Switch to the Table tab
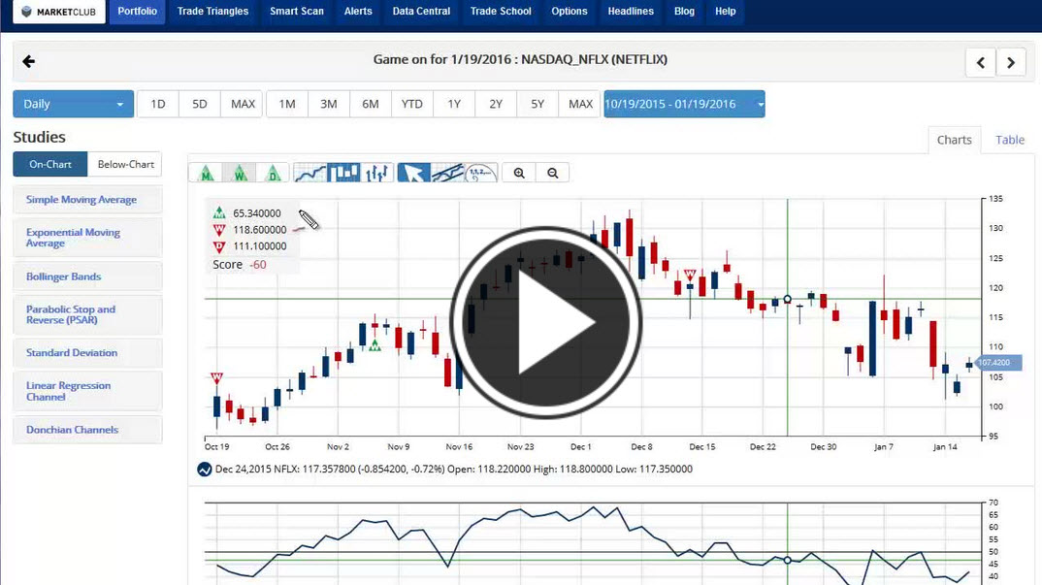The height and width of the screenshot is (585, 1042). tap(1009, 140)
